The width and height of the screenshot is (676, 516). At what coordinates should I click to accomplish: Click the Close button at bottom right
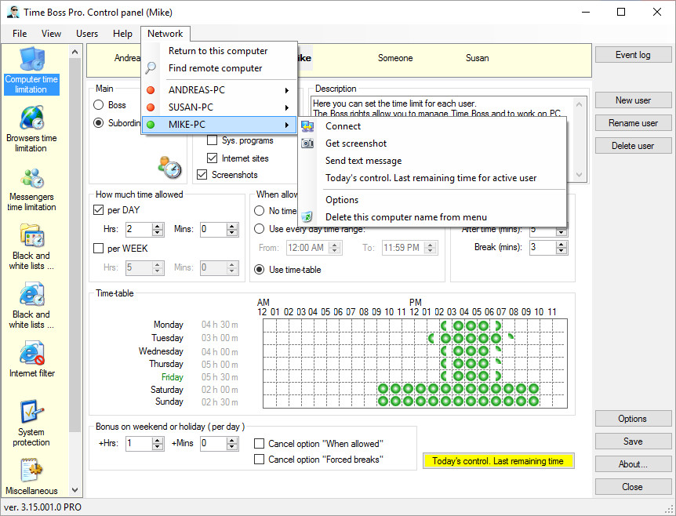(x=633, y=487)
